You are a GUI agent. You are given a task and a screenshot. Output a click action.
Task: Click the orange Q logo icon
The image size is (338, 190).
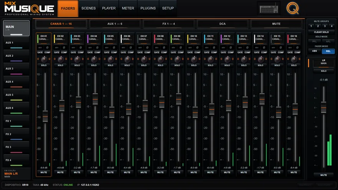pyautogui.click(x=293, y=8)
